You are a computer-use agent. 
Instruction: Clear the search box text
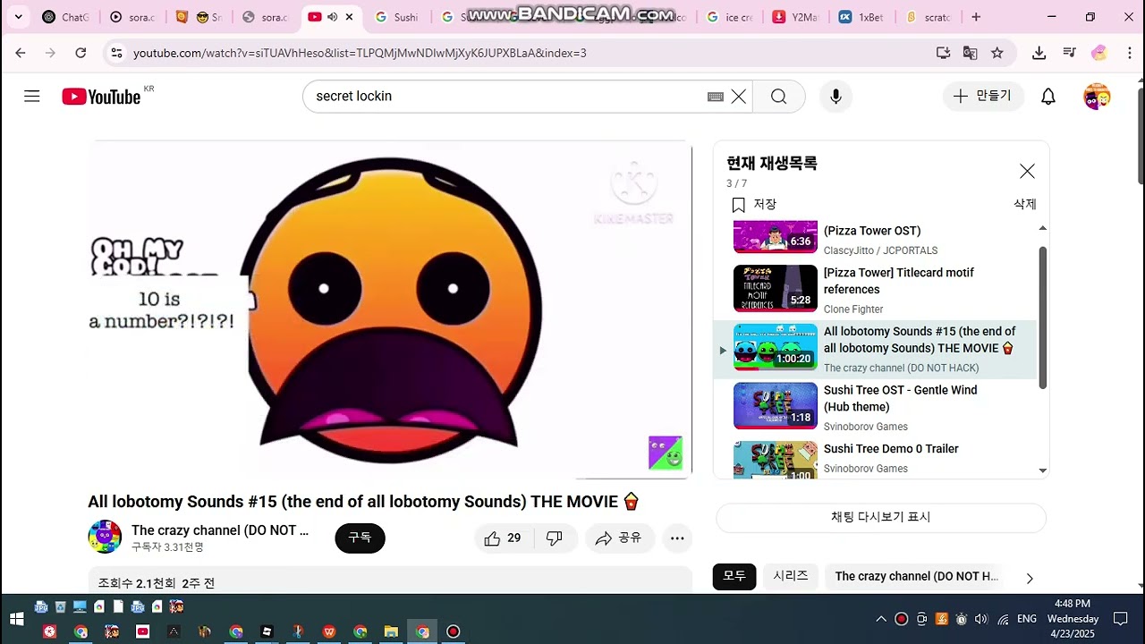[x=739, y=97]
